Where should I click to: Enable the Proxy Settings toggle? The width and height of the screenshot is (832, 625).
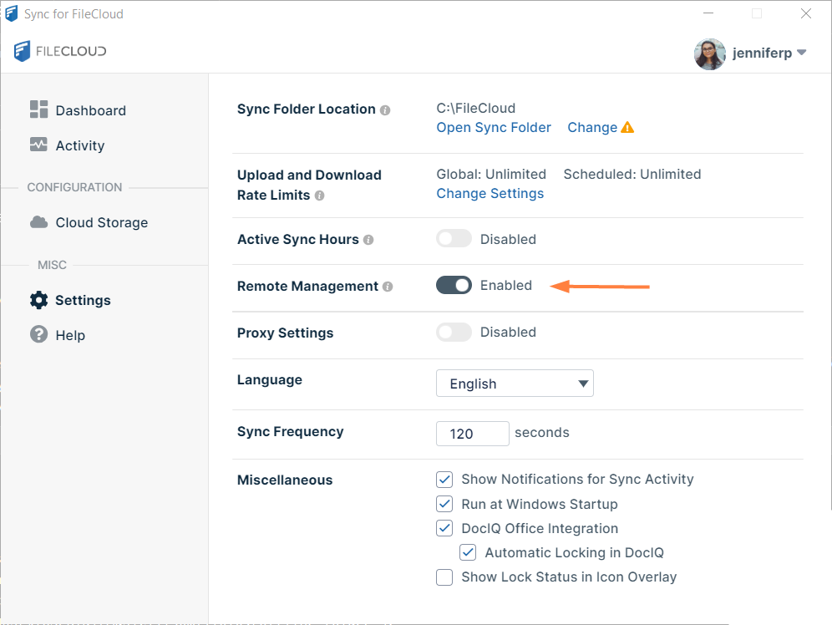coord(454,332)
